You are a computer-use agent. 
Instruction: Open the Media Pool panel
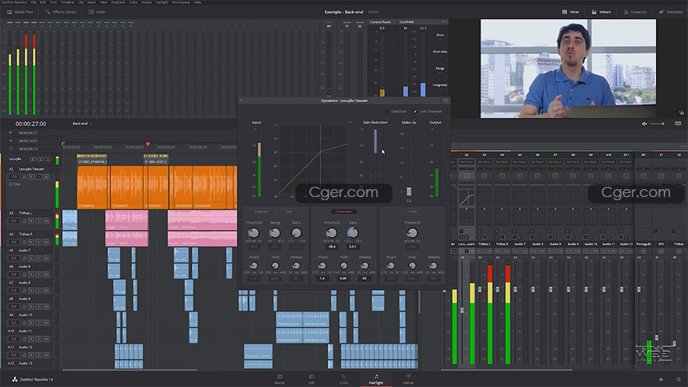pyautogui.click(x=20, y=12)
